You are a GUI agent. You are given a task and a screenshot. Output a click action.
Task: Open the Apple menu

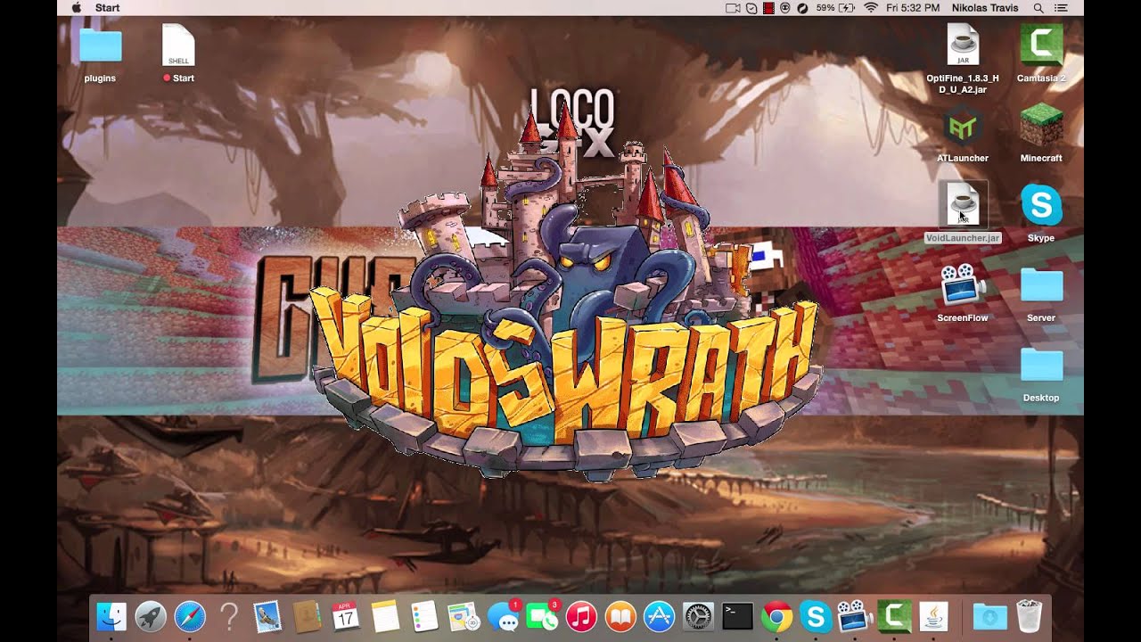[x=76, y=7]
